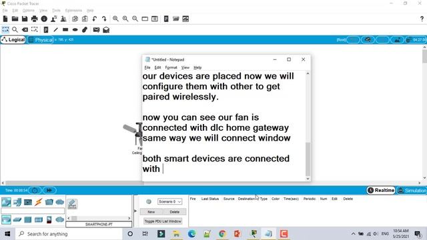This screenshot has width=427, height=240.
Task: Select the Draw Ellipse tool
Action: click(75, 29)
